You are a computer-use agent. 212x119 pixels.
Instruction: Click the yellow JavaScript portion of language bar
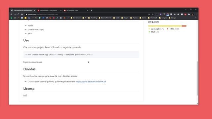point(165,26)
